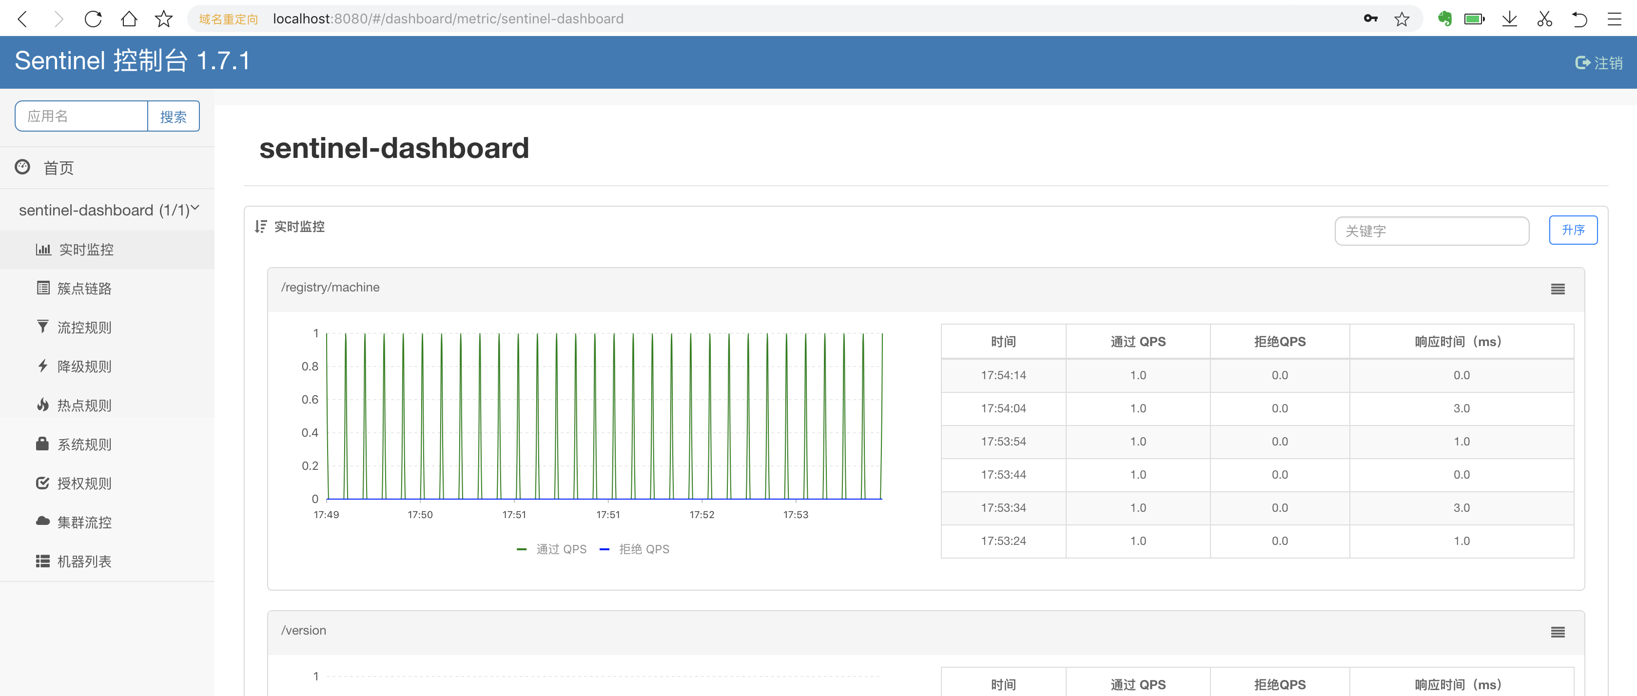Click the battery extension icon
1637x696 pixels.
coord(1474,19)
